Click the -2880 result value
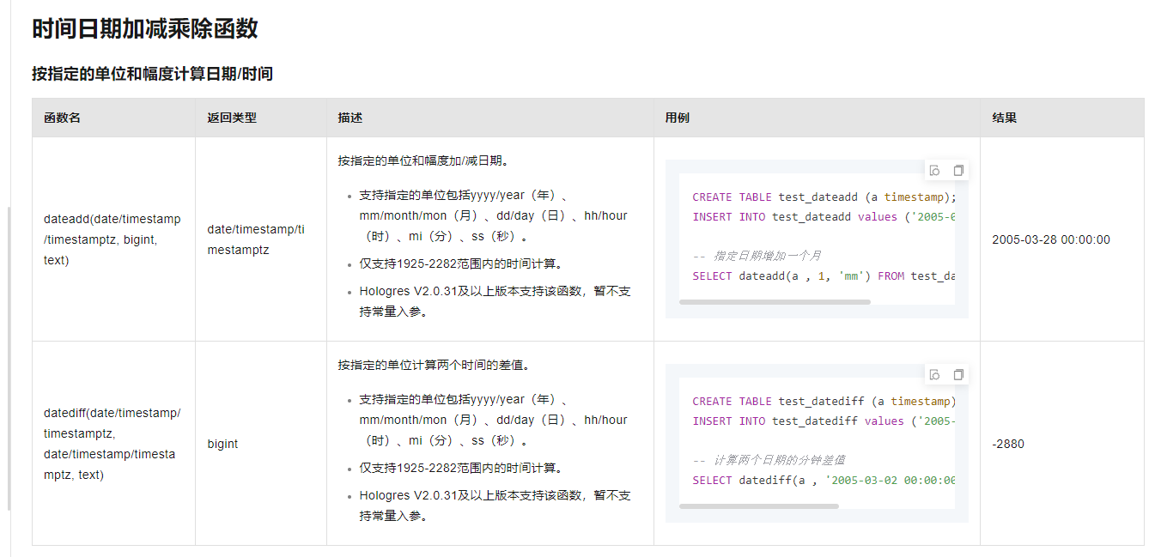The height and width of the screenshot is (557, 1155). (1008, 444)
